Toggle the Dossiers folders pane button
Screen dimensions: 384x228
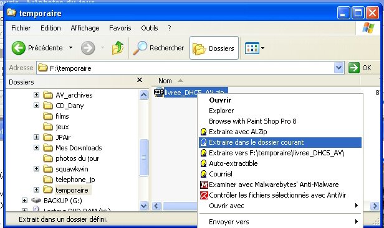coord(214,48)
